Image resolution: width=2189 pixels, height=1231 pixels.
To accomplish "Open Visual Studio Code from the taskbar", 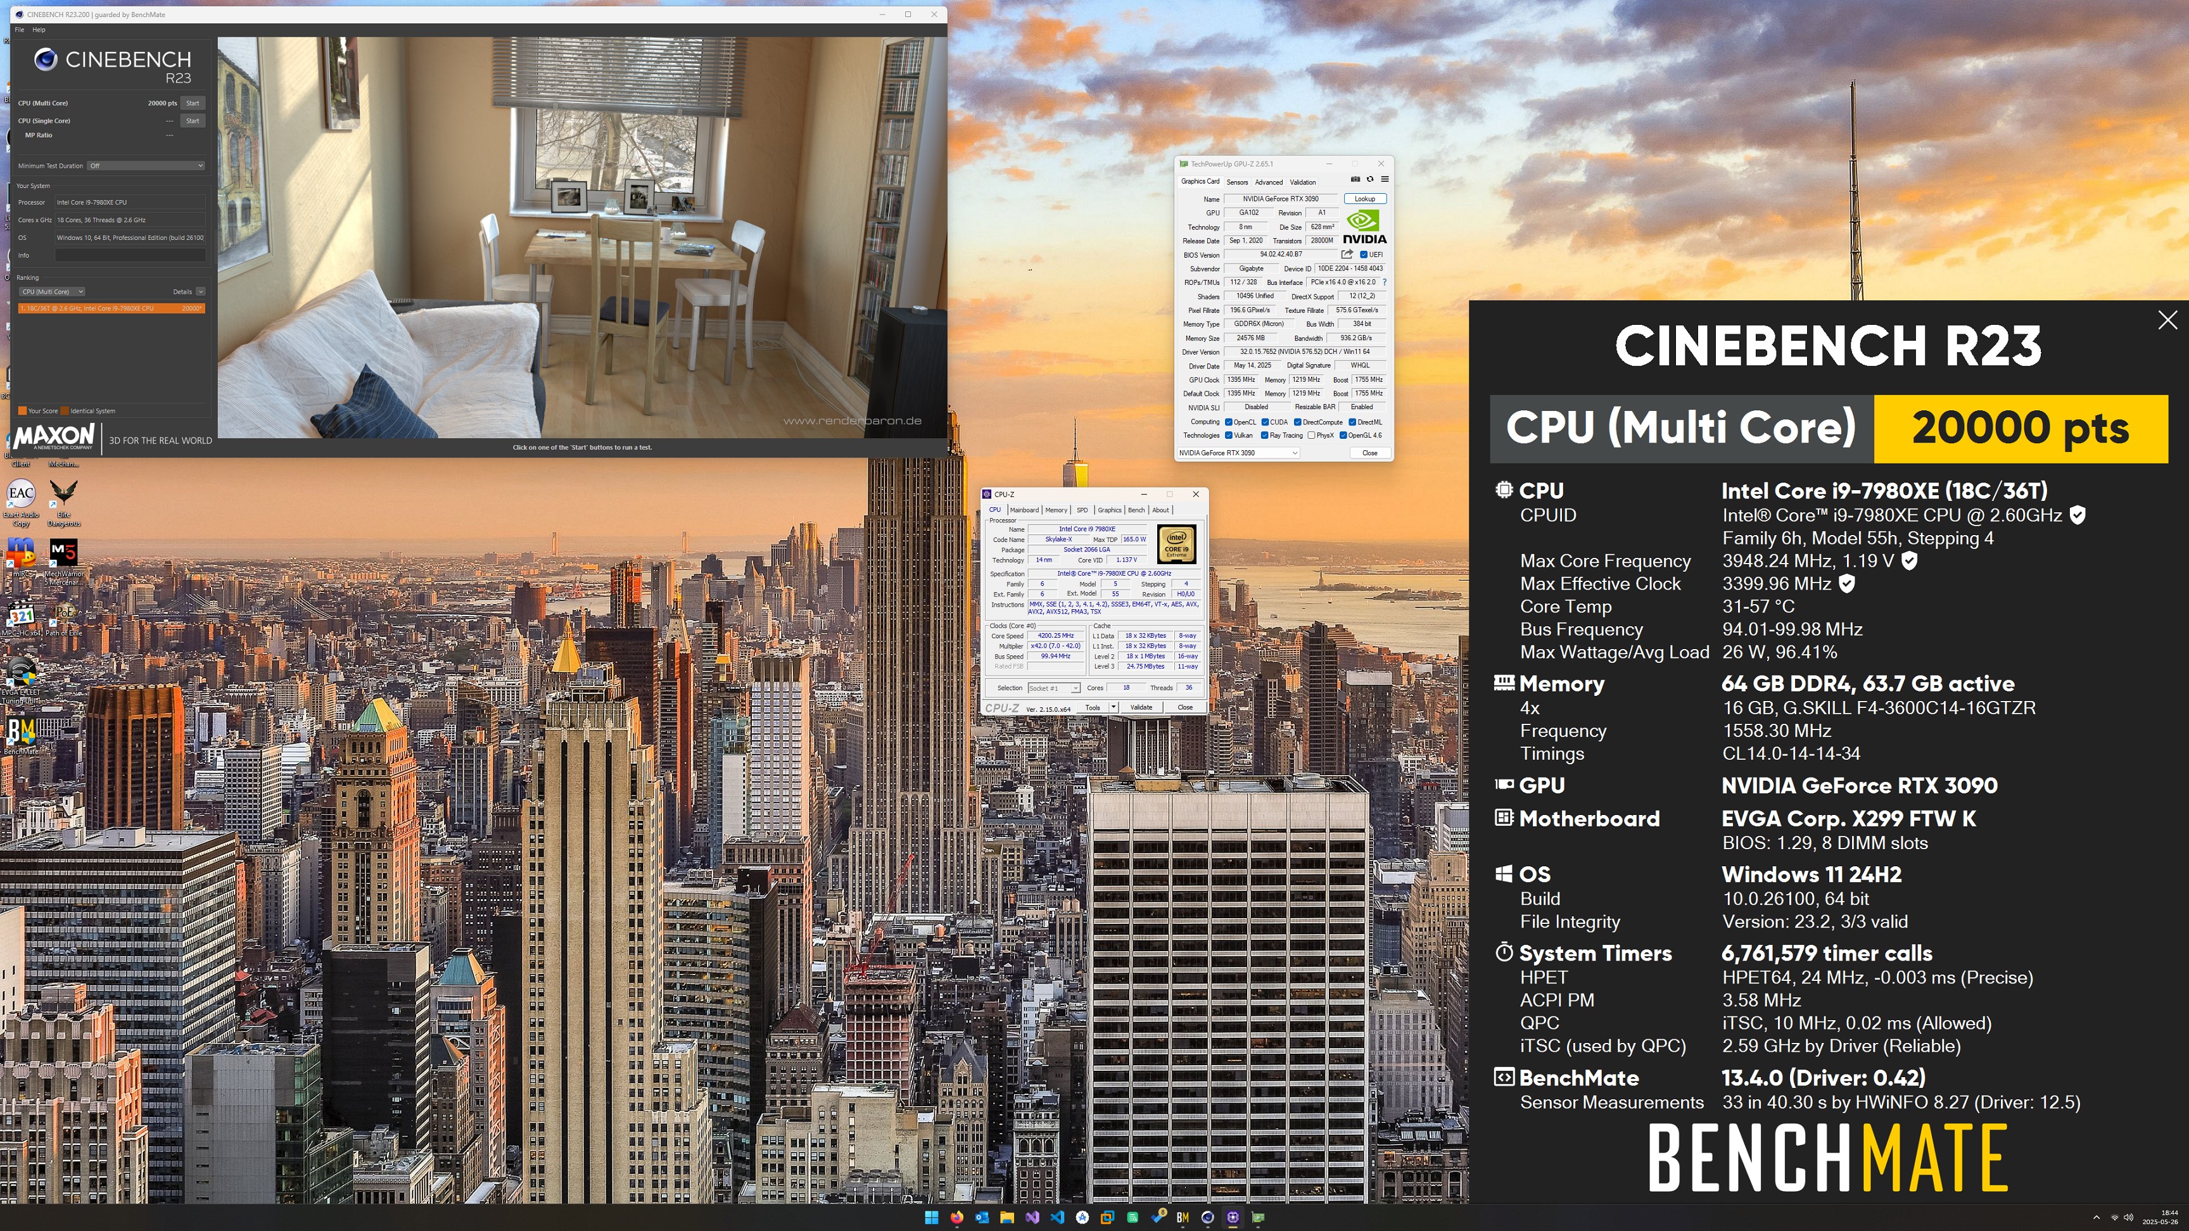I will (1058, 1218).
